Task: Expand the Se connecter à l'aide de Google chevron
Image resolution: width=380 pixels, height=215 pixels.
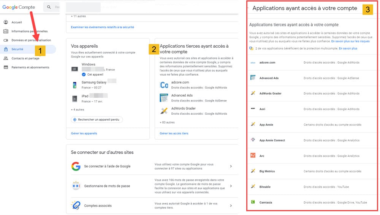Action: point(231,166)
